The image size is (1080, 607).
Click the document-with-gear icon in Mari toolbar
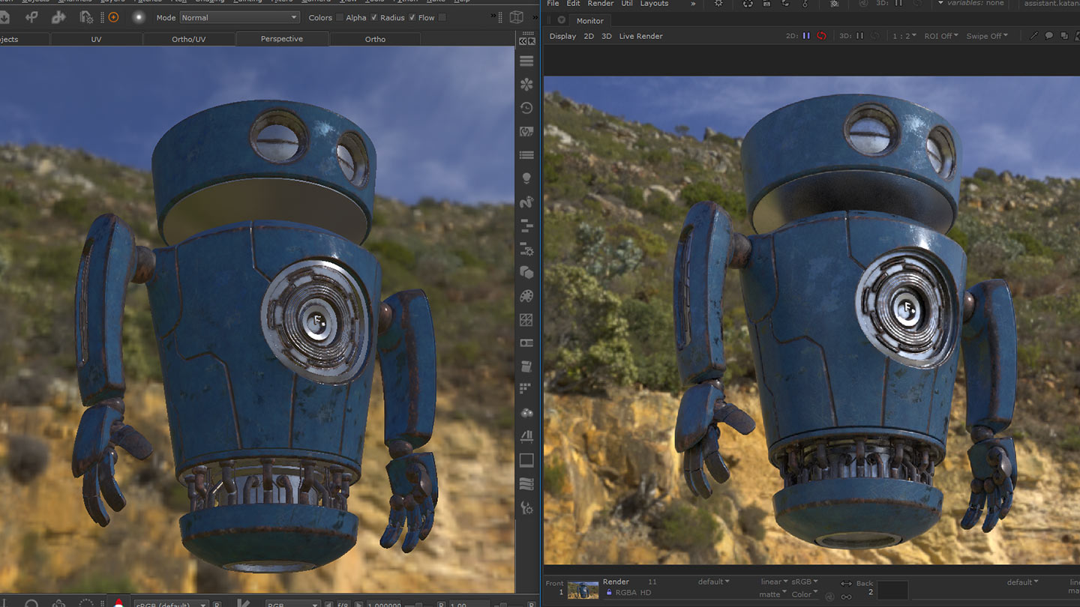tap(87, 17)
